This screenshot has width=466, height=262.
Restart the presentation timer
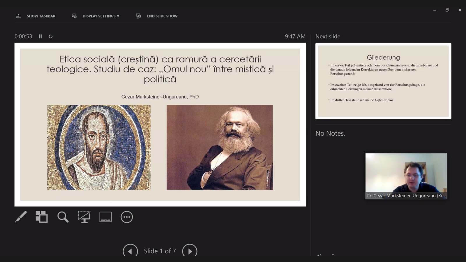pyautogui.click(x=51, y=36)
